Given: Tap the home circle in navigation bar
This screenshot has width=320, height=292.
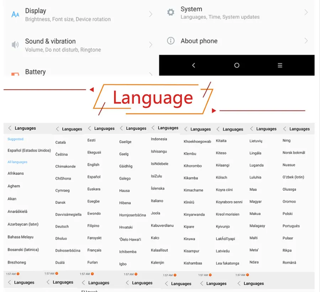Looking at the screenshot, I should pyautogui.click(x=236, y=65).
